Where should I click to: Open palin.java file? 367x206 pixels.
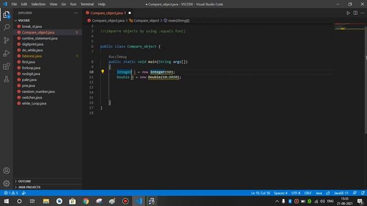pos(29,80)
